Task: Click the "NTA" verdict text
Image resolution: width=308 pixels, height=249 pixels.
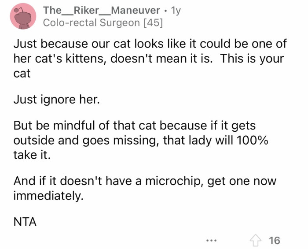Action: pyautogui.click(x=25, y=222)
